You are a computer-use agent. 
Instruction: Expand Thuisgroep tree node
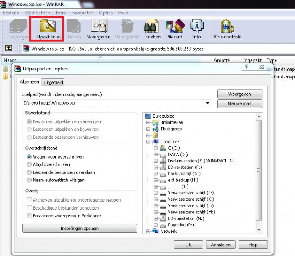coord(148,129)
